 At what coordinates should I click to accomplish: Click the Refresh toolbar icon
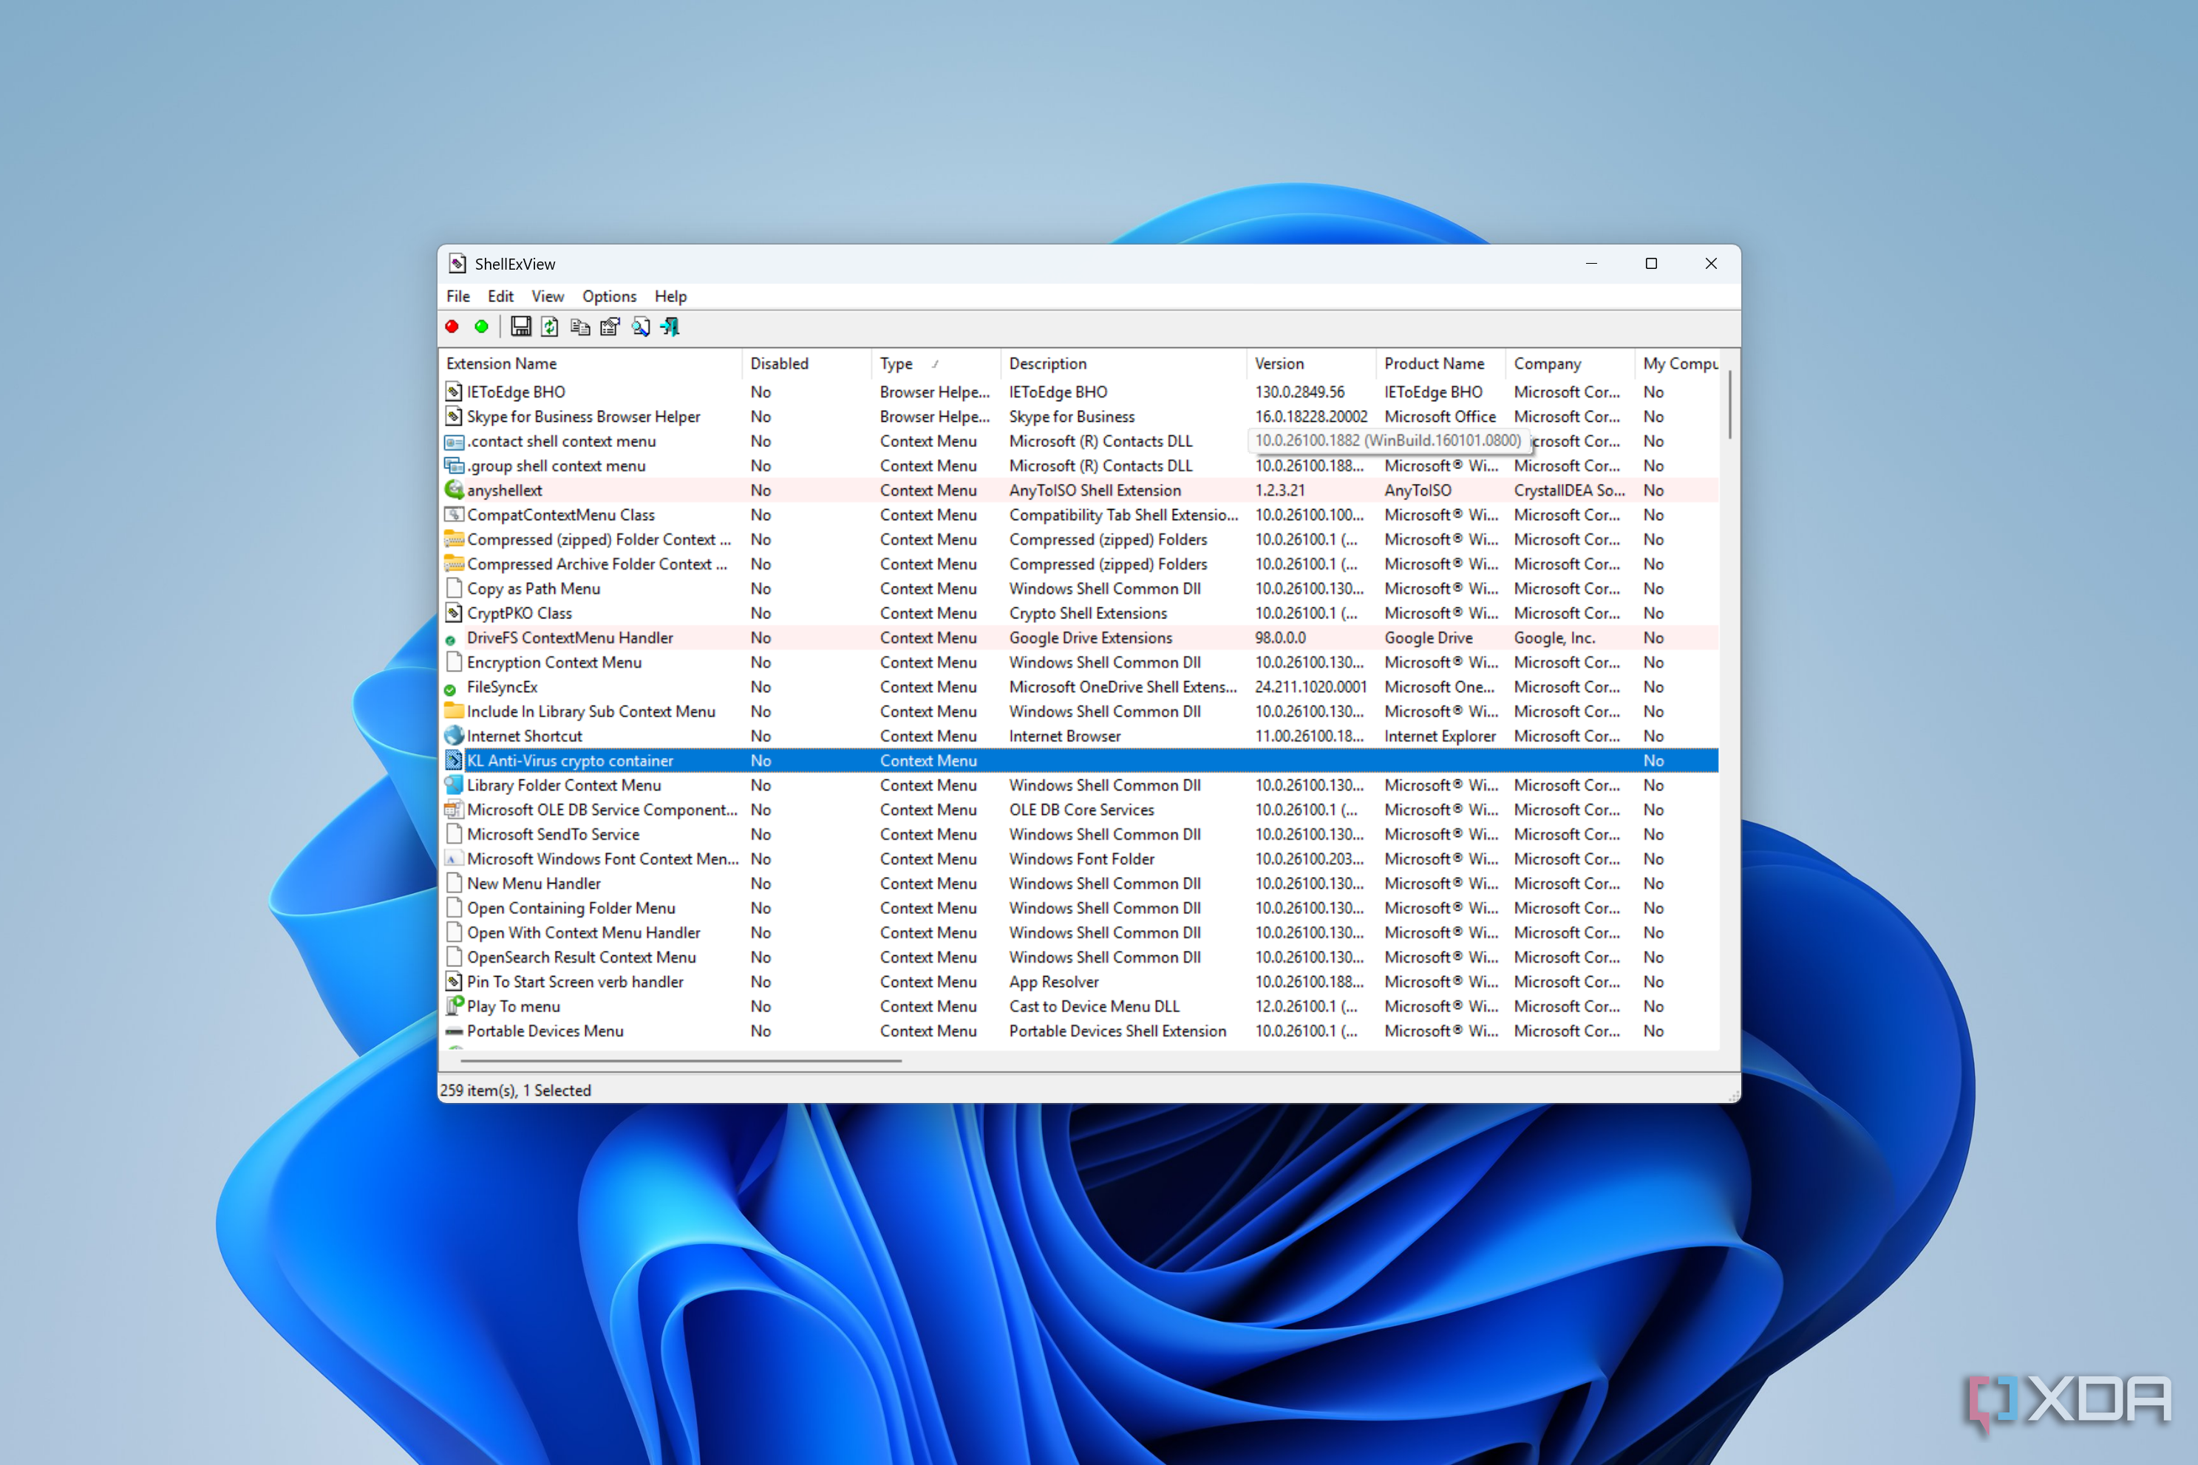coord(551,327)
